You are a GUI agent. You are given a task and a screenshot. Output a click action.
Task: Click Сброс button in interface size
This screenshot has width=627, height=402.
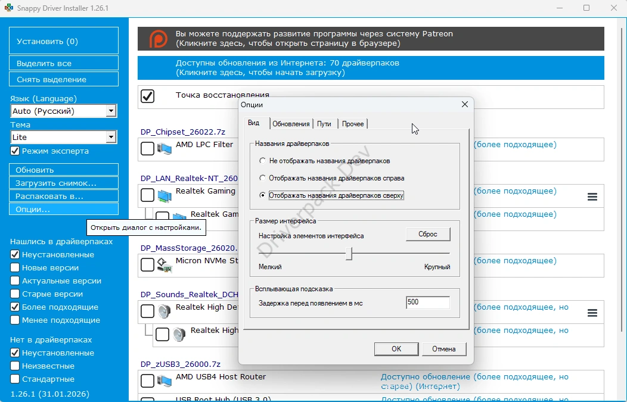[x=428, y=234]
